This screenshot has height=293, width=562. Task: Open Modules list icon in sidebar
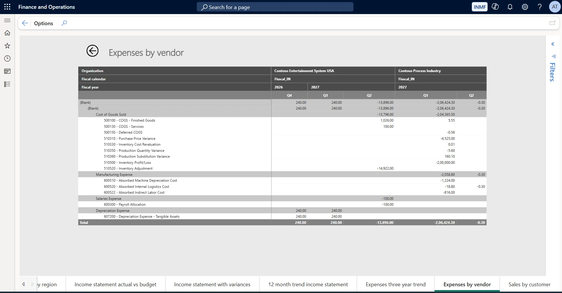click(x=7, y=84)
